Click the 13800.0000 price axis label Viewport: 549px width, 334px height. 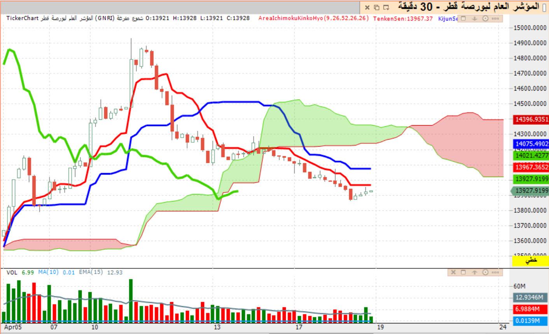(x=530, y=210)
